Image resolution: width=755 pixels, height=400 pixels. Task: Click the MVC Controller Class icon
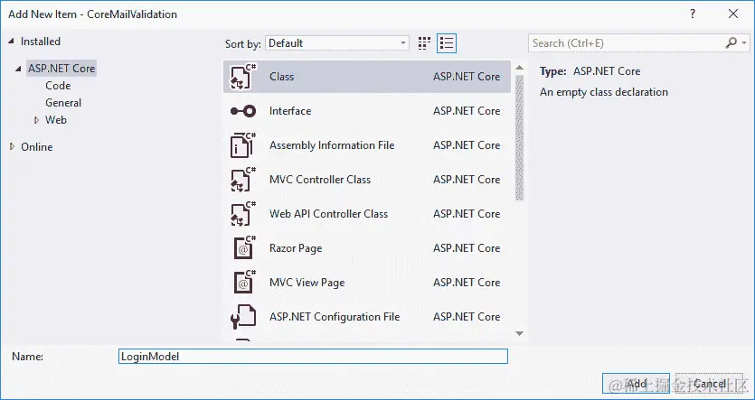pos(243,180)
